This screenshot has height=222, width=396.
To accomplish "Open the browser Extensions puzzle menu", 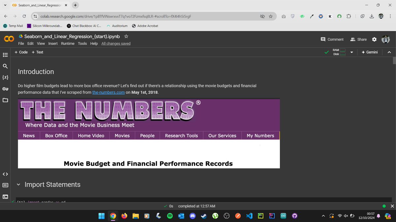I will point(349,16).
